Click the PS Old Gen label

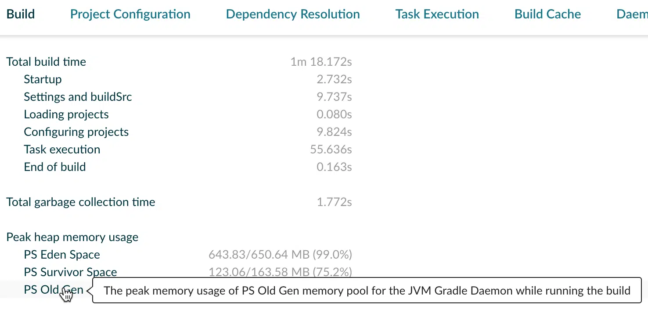[54, 290]
